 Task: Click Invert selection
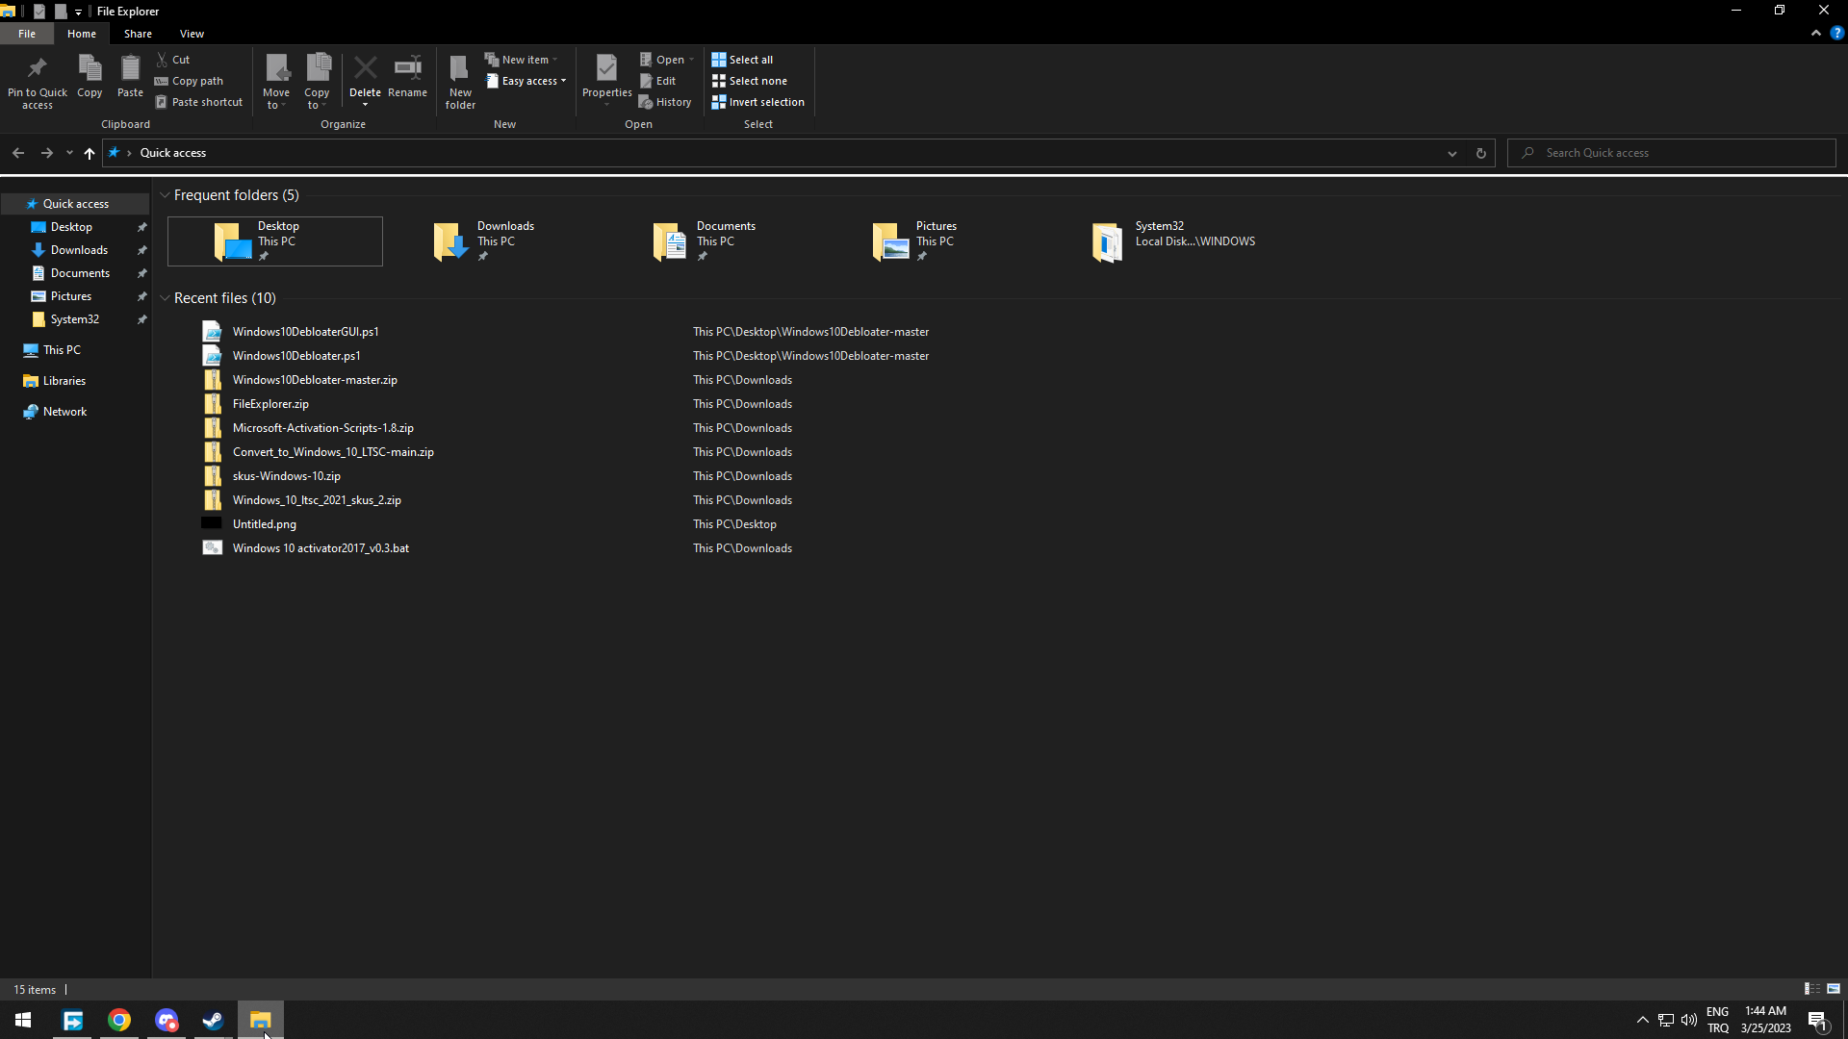point(758,102)
